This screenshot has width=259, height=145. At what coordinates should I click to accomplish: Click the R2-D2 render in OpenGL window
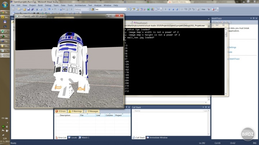71,65
